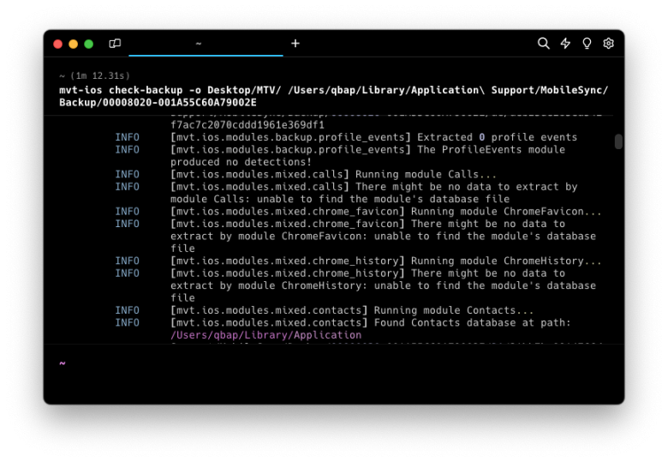
Task: Click the "(1m 12.31s)" duration label
Action: (x=100, y=76)
